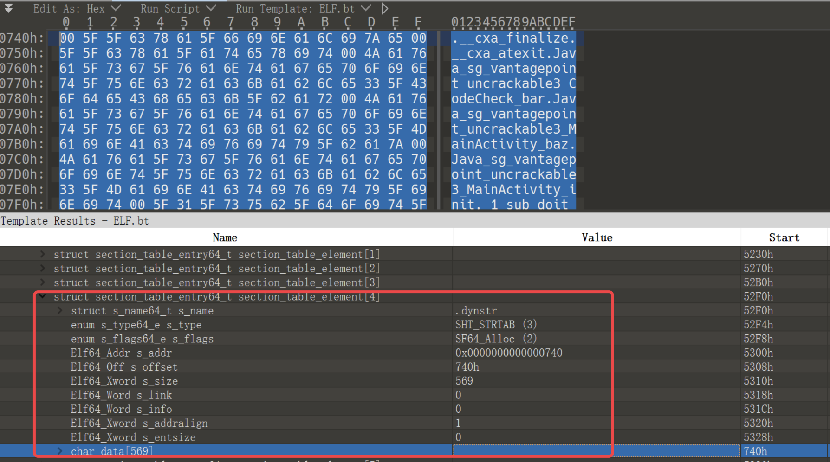Click the first hex byte 00 in row 0740h

pyautogui.click(x=67, y=38)
